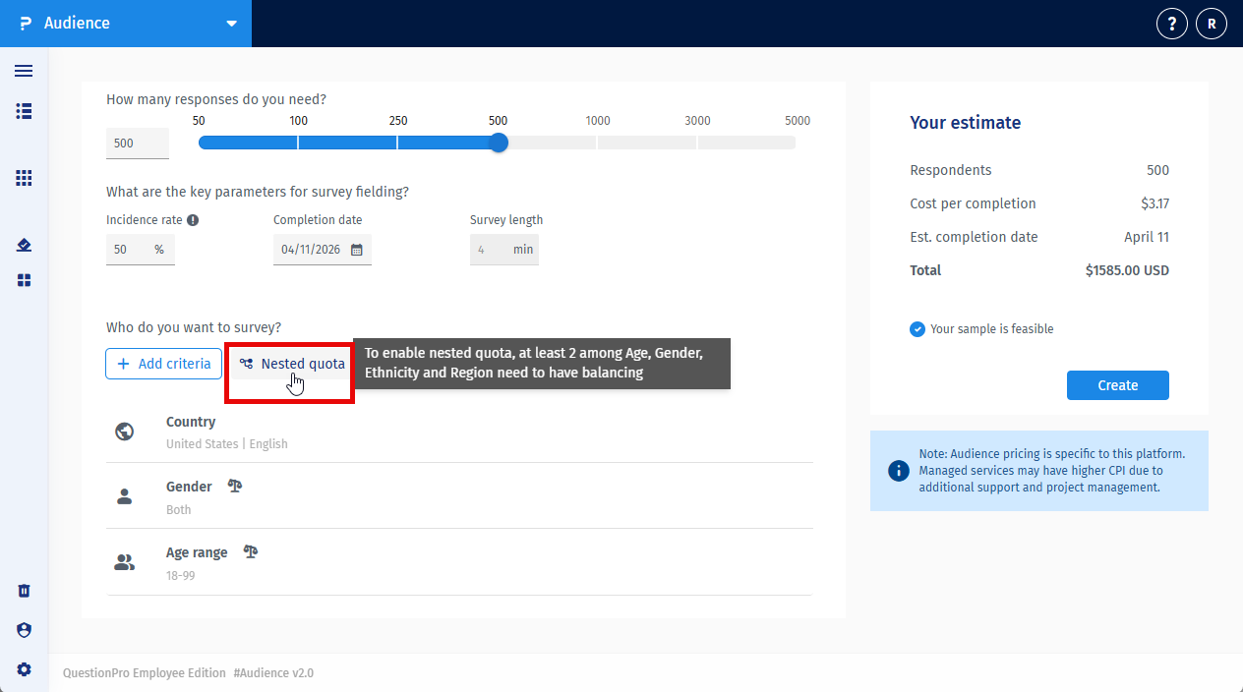
Task: Expand the Audience product dropdown
Action: (x=231, y=24)
